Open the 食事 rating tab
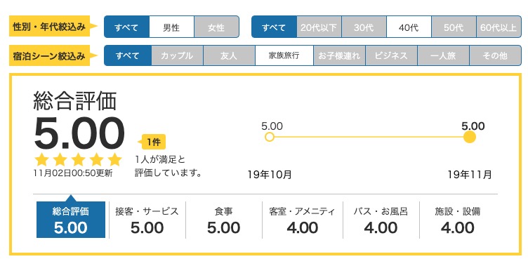 point(223,220)
